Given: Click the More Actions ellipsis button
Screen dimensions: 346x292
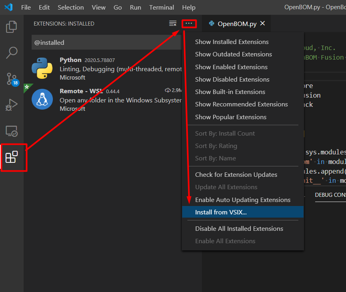Looking at the screenshot, I should coord(189,24).
